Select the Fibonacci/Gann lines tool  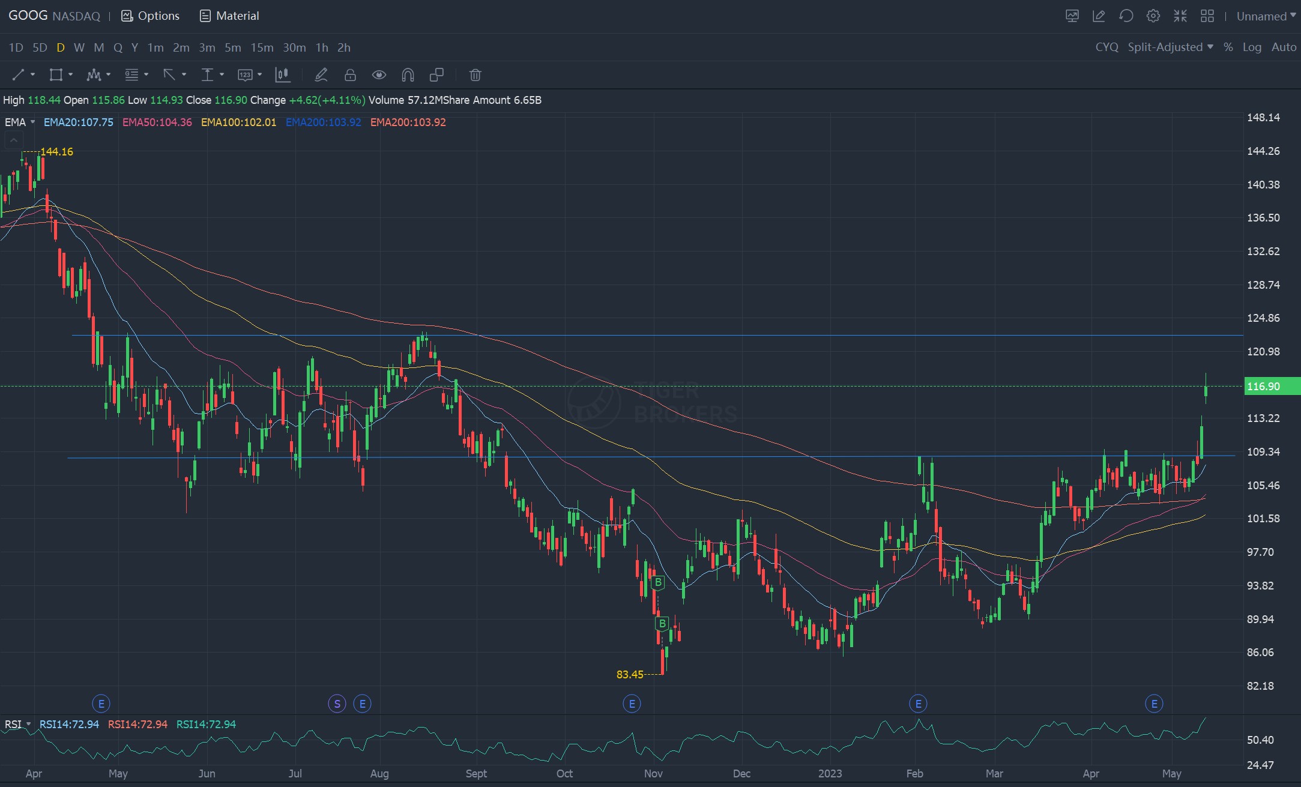click(x=131, y=75)
